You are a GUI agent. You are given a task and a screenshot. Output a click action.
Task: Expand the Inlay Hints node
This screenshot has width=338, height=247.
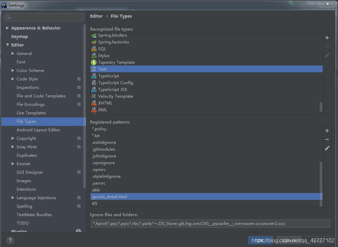pyautogui.click(x=13, y=147)
